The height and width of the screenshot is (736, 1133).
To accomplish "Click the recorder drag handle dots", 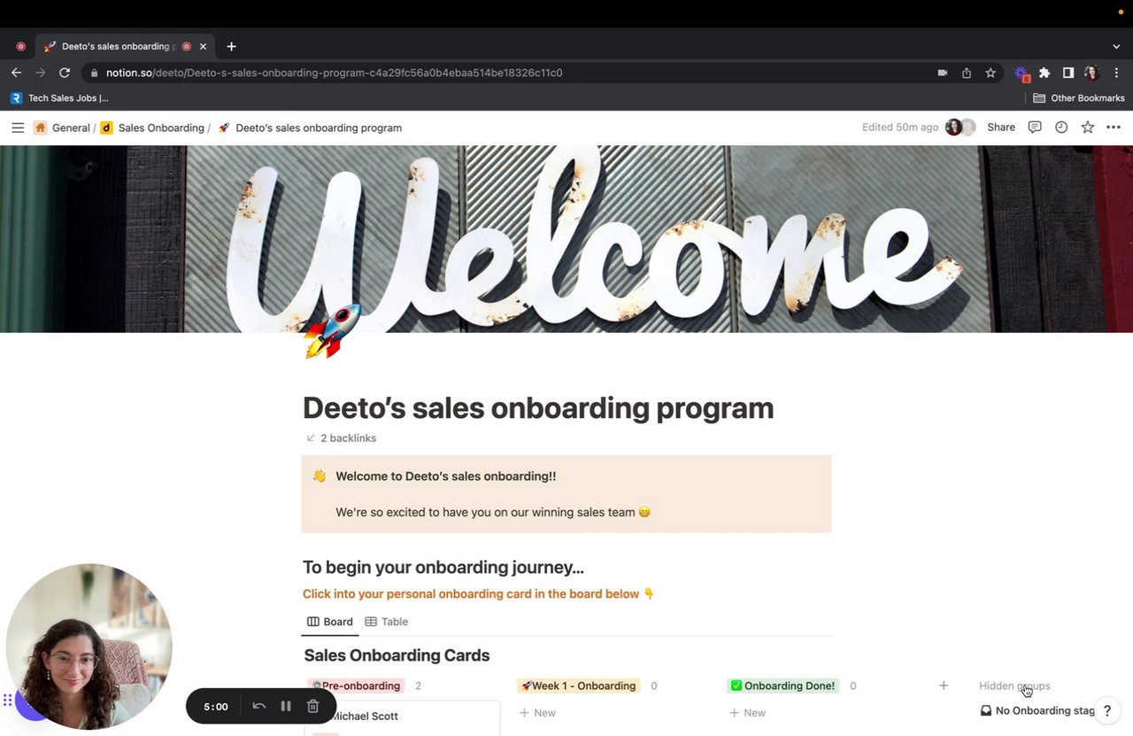I will click(x=7, y=701).
